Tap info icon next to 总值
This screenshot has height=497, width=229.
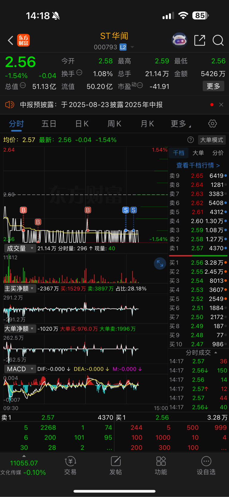point(23,86)
